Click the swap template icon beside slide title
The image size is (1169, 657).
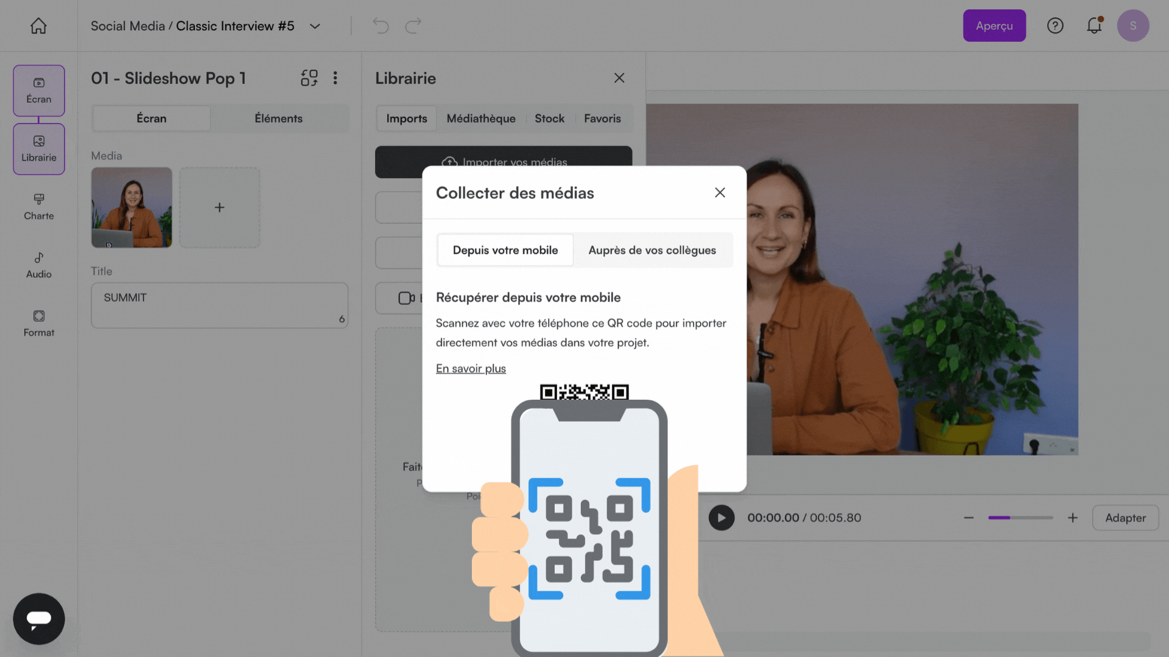[x=309, y=78]
